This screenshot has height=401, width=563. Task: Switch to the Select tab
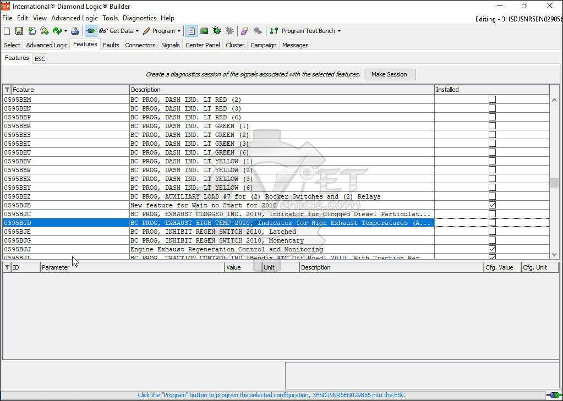(x=12, y=45)
